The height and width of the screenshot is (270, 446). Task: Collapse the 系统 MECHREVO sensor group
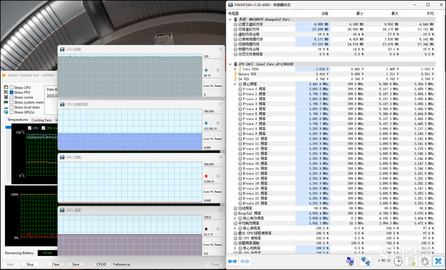230,19
